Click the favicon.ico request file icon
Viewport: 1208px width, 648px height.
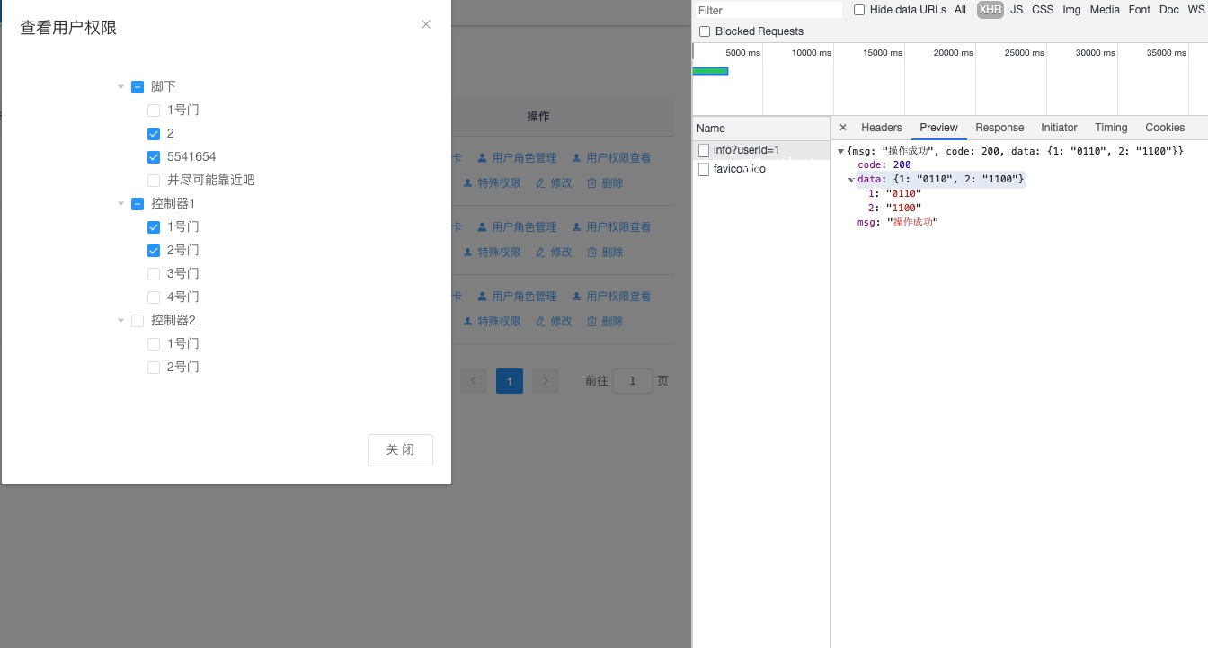(704, 169)
